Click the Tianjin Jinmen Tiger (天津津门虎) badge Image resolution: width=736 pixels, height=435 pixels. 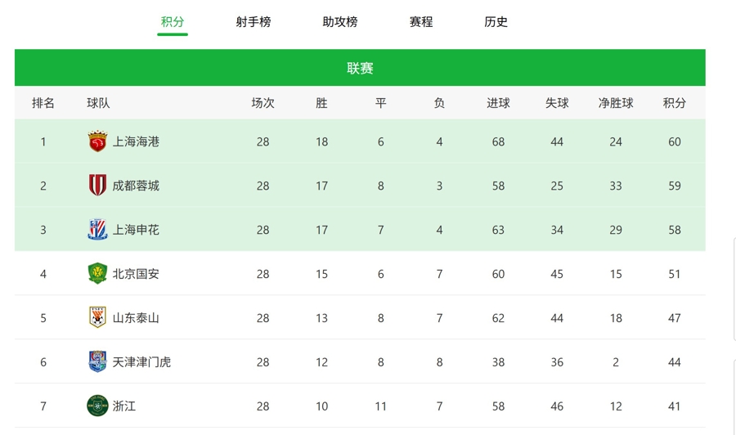(97, 362)
